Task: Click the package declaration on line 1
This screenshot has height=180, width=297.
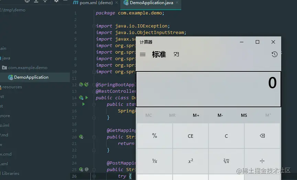Action: (130, 13)
